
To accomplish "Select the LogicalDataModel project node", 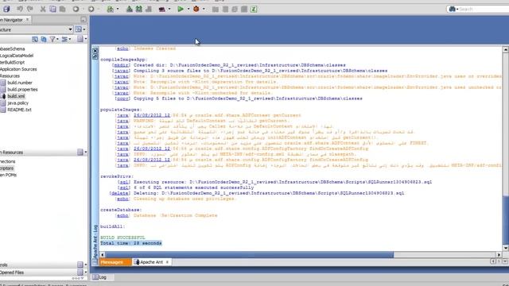I will 17,56.
